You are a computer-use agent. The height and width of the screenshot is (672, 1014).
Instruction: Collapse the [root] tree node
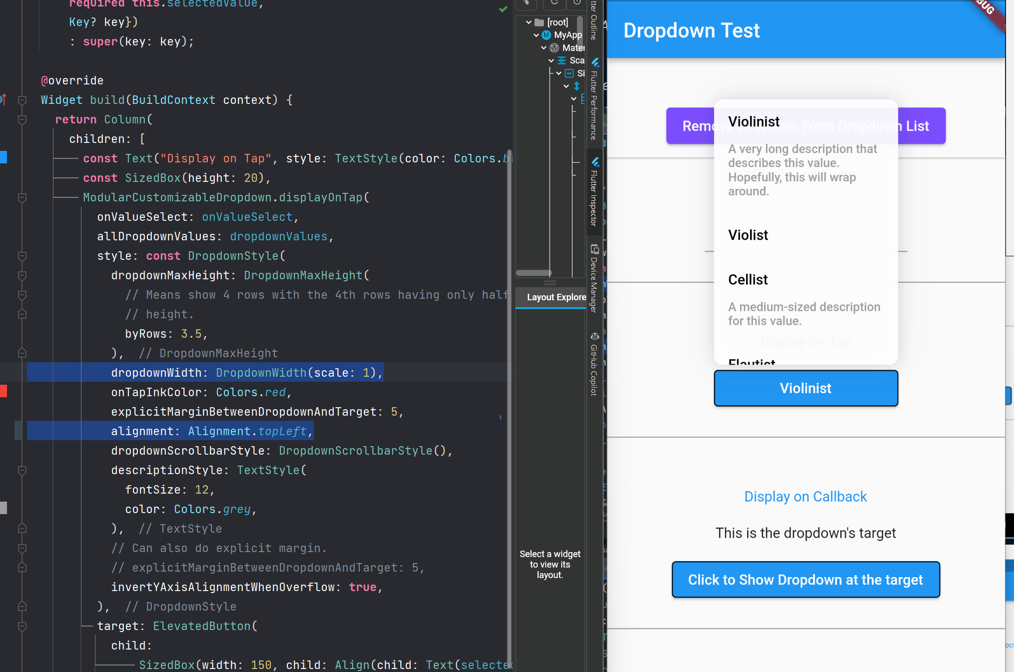[x=529, y=22]
